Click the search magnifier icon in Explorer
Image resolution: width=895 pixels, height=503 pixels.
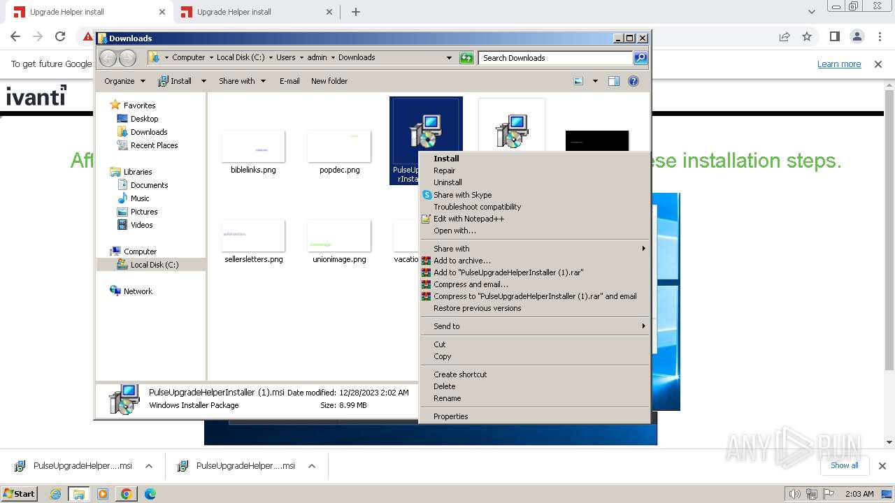coord(640,58)
